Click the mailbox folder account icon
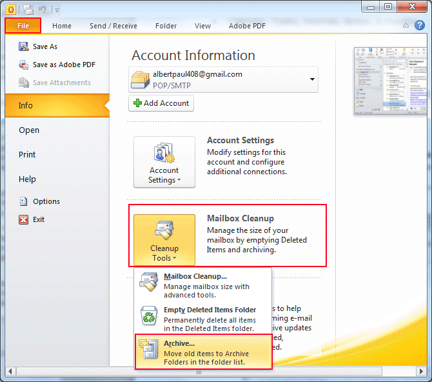Image resolution: width=432 pixels, height=382 pixels. 140,79
